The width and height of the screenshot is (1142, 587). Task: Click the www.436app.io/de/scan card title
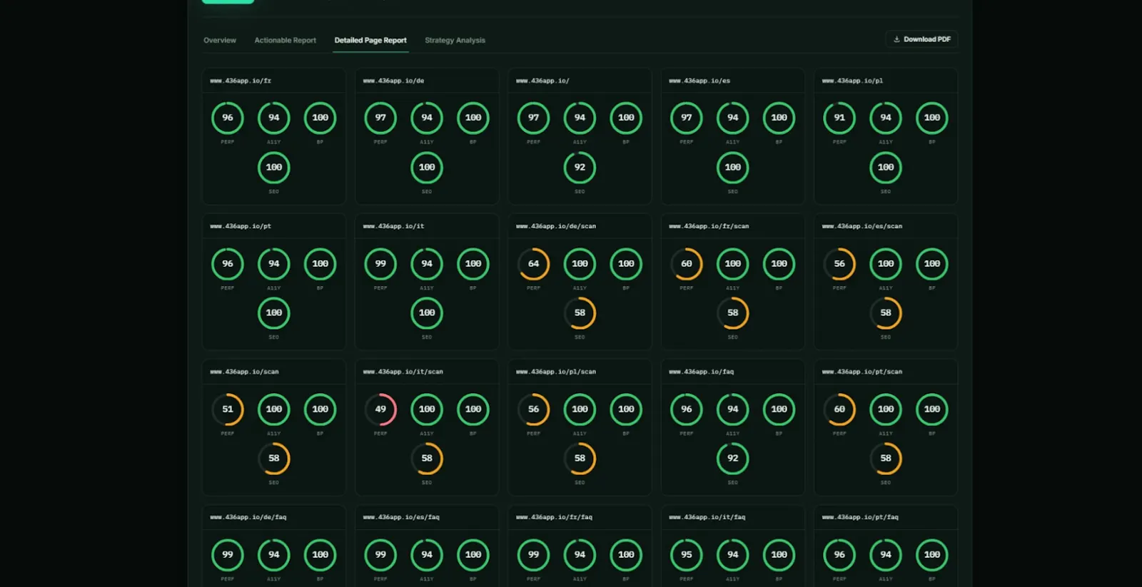(556, 226)
